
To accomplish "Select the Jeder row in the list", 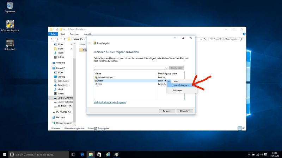I will point(130,81).
